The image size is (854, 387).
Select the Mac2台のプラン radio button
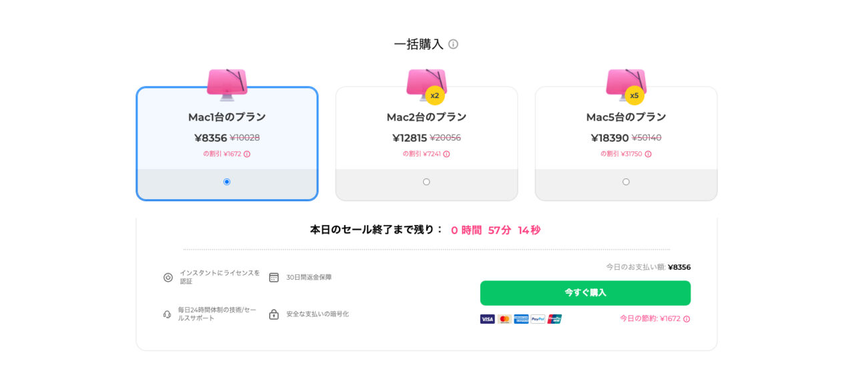click(x=426, y=182)
